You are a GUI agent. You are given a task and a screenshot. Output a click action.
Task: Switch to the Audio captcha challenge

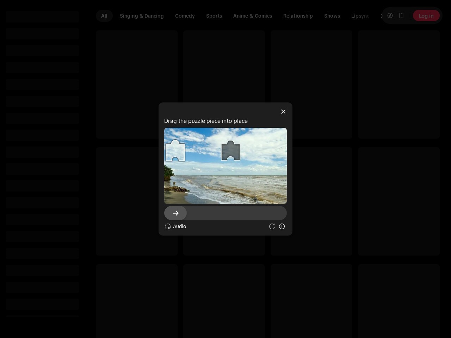point(175,226)
